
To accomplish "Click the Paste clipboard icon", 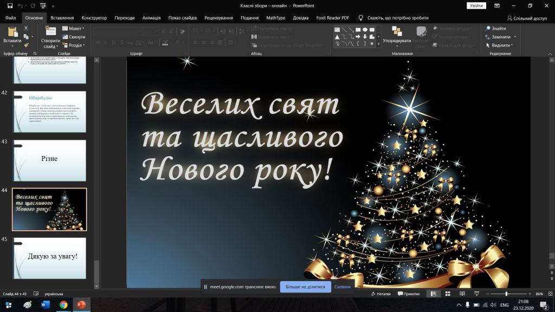I will (12, 32).
